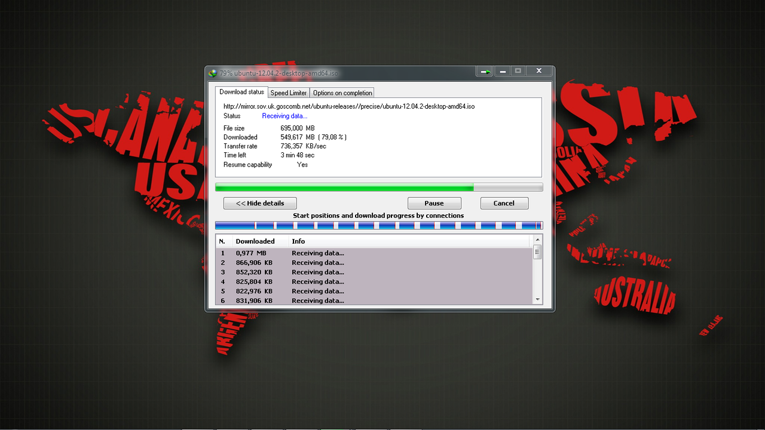Select connection row with 825,804 KB
The image size is (765, 430).
374,282
